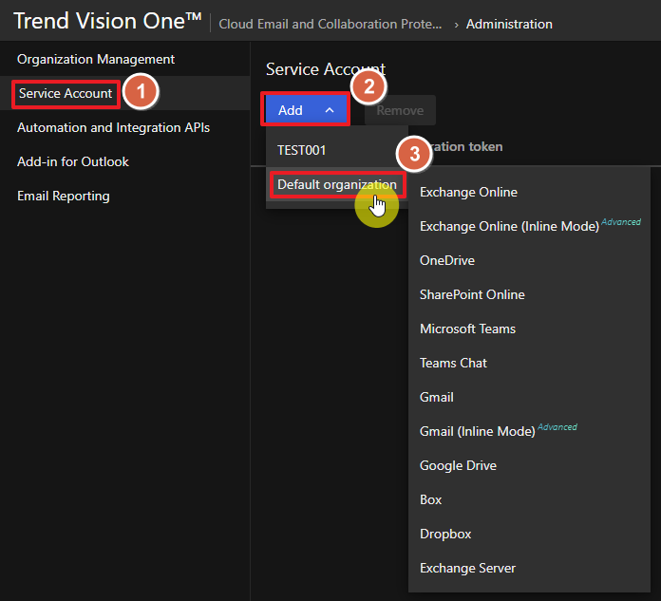Choose TEST001 organization from dropdown
Screen dimensions: 661x601
pos(302,150)
